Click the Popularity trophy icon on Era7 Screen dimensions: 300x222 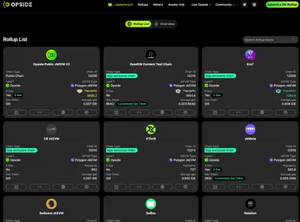278,91
